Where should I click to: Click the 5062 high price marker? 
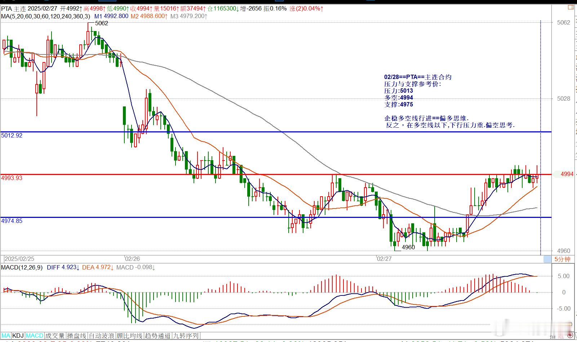(x=101, y=23)
